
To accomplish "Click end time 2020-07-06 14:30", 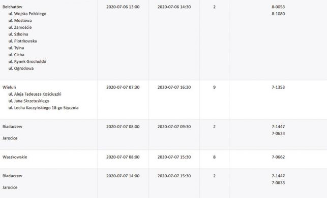I will [x=174, y=7].
